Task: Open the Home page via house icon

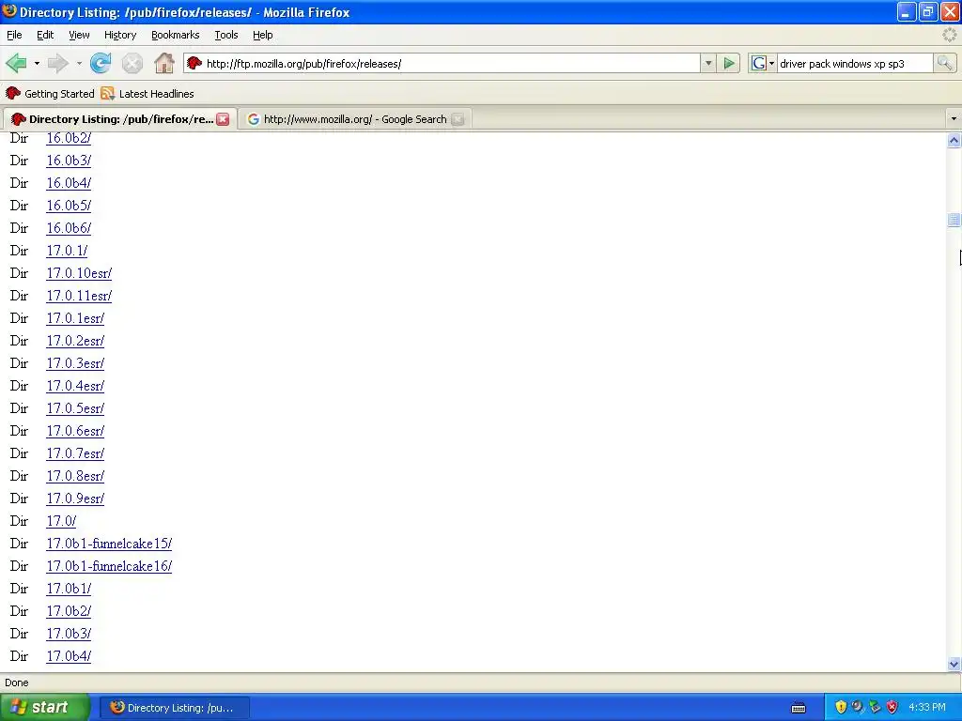Action: tap(163, 63)
